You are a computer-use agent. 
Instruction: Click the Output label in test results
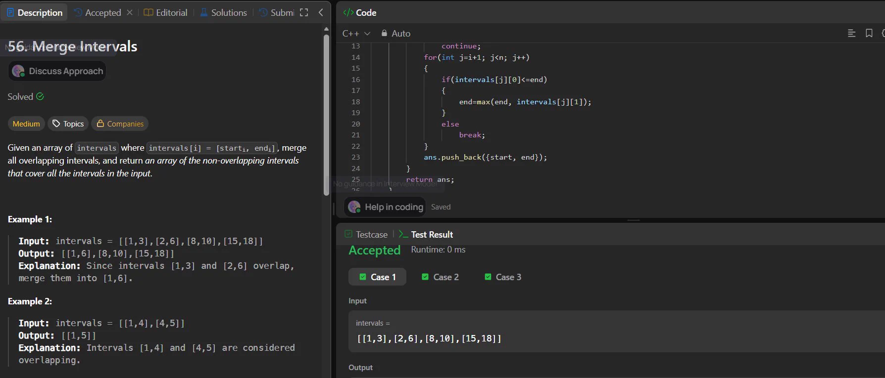pos(360,368)
